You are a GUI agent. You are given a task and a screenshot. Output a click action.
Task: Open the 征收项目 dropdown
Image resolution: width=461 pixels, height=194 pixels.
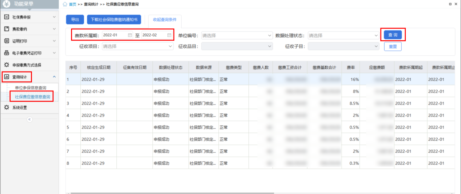coord(138,46)
